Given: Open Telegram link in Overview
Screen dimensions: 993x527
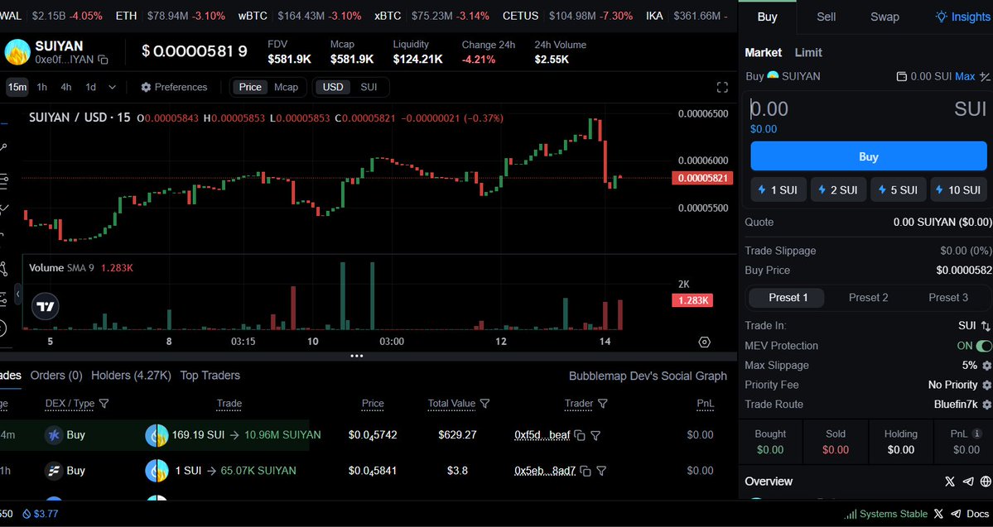Looking at the screenshot, I should click(x=967, y=481).
